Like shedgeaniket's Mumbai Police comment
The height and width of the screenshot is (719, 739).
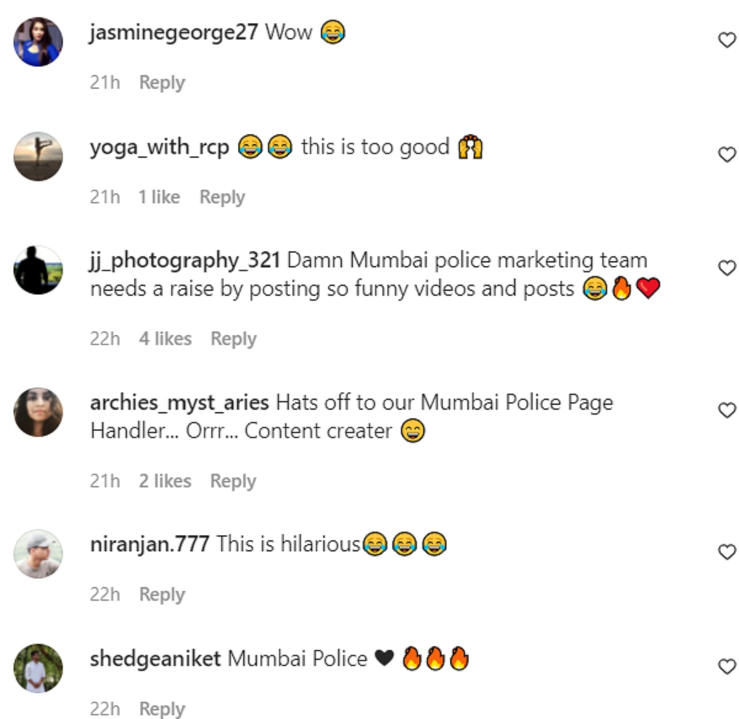pyautogui.click(x=727, y=666)
